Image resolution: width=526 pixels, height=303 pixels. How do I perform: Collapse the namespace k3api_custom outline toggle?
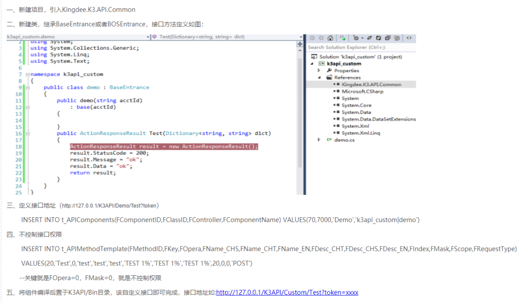pyautogui.click(x=27, y=75)
